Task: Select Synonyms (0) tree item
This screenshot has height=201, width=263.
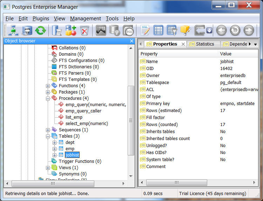Action: tap(73, 174)
